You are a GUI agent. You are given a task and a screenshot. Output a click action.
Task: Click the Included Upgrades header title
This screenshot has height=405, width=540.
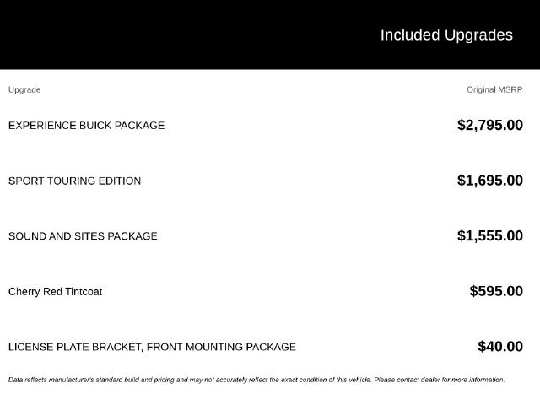pos(446,35)
